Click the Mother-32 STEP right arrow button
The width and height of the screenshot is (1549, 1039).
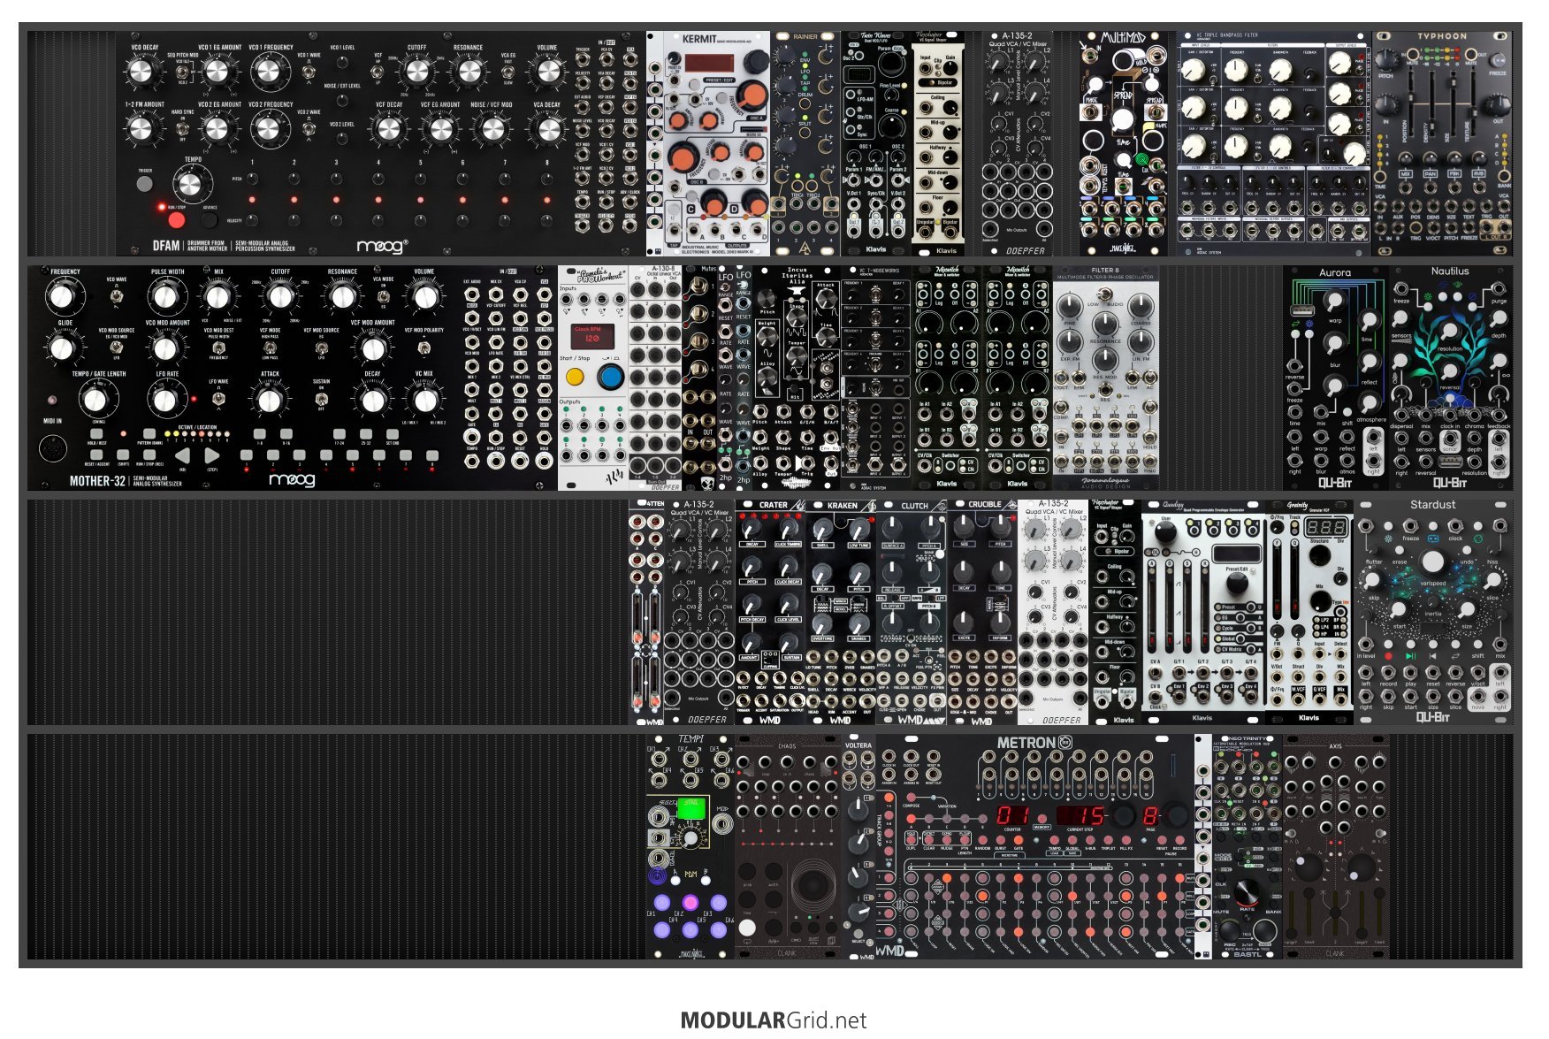click(212, 455)
